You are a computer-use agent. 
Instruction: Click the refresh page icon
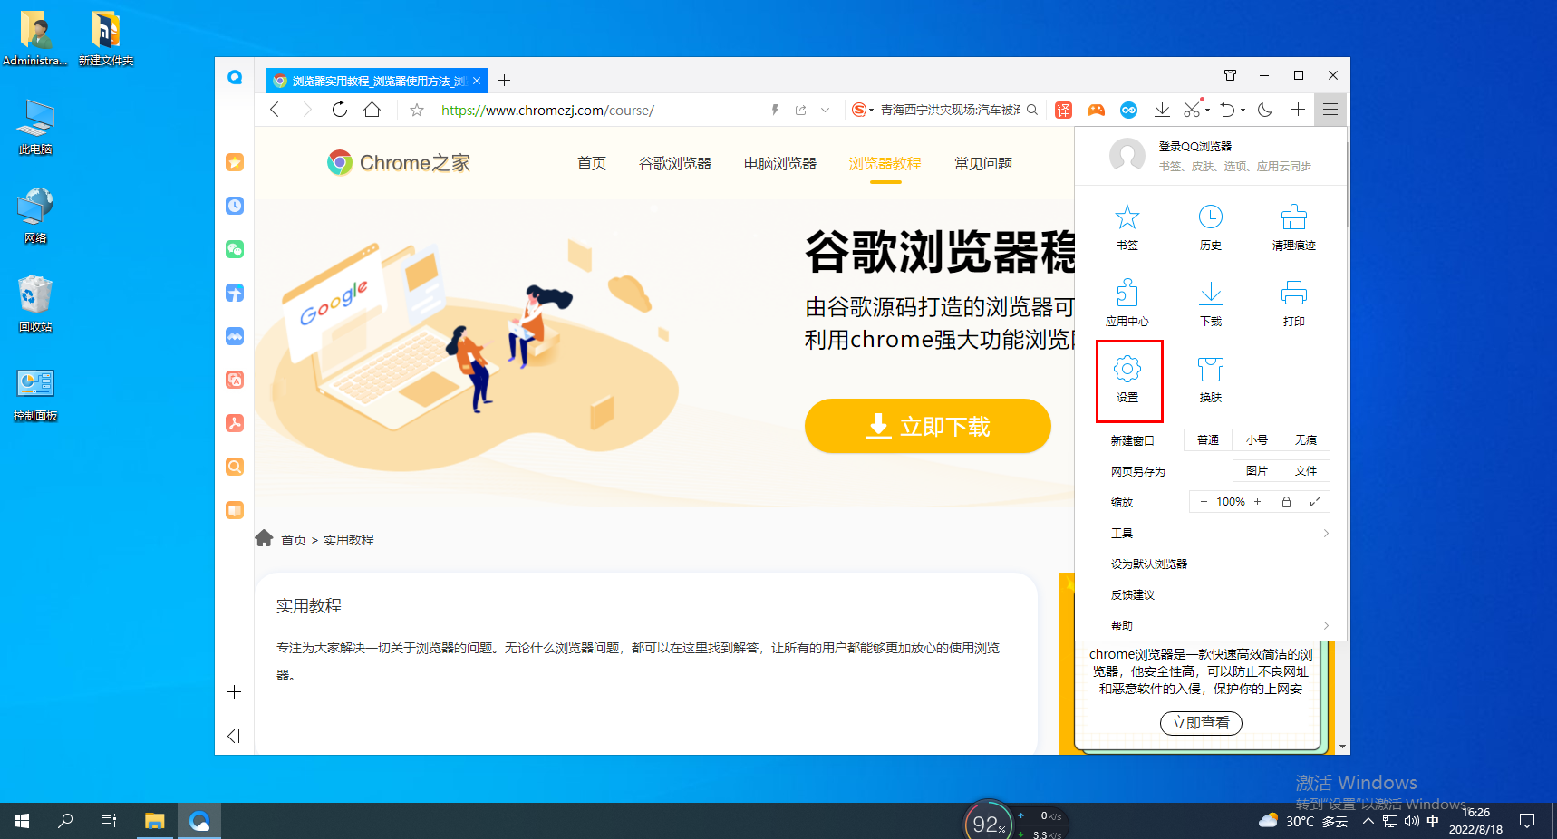[x=340, y=110]
